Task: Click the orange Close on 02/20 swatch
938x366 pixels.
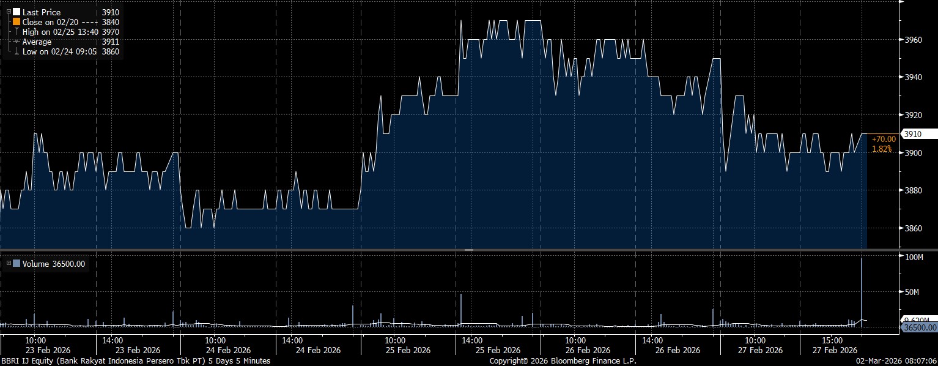Action: click(x=17, y=22)
